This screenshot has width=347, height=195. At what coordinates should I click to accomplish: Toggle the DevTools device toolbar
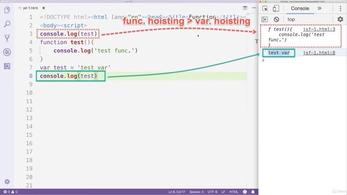click(276, 9)
